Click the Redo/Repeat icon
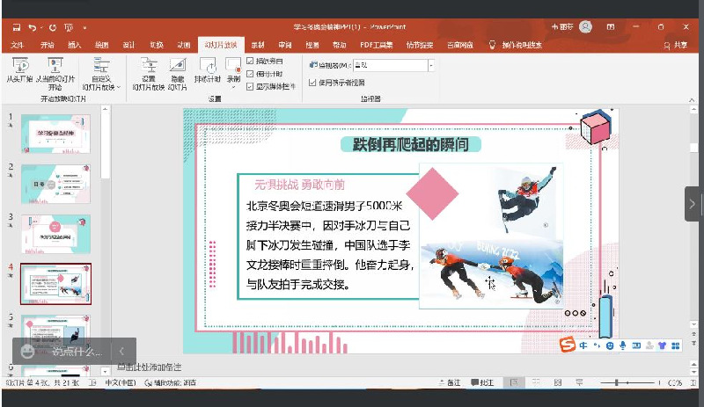704x407 pixels. click(x=53, y=27)
